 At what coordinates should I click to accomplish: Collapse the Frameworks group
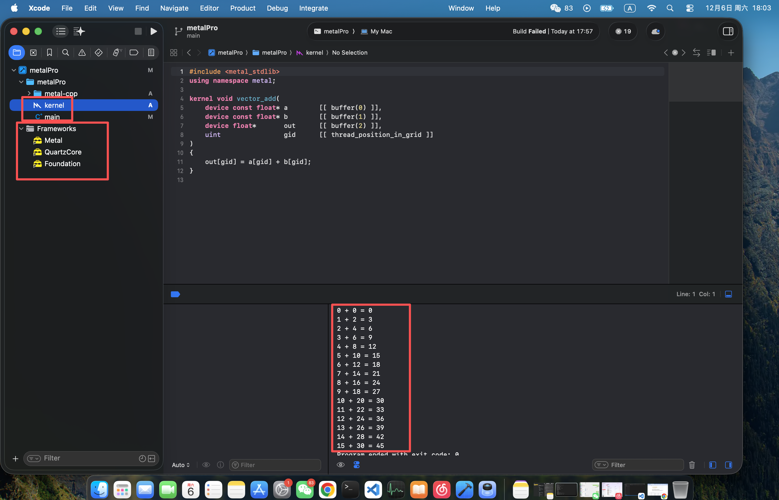pyautogui.click(x=21, y=128)
